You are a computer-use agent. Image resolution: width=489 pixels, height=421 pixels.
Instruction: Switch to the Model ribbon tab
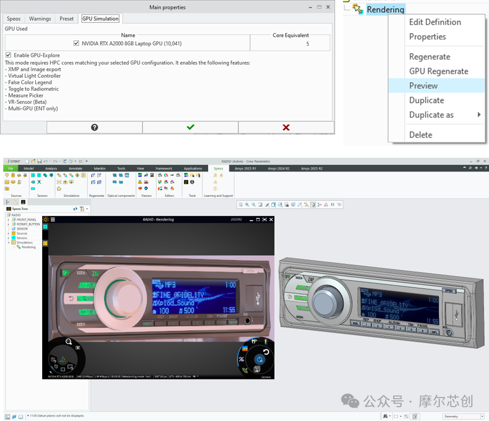tap(29, 168)
